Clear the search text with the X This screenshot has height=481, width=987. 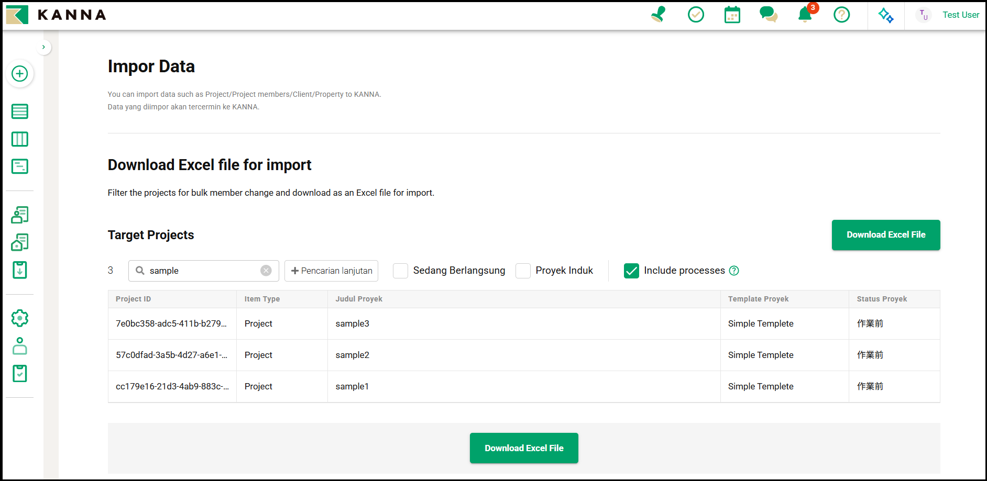(x=266, y=271)
